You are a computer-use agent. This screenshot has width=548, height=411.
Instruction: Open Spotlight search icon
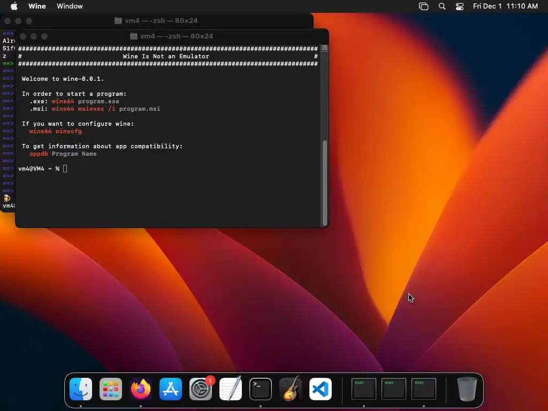coord(442,6)
